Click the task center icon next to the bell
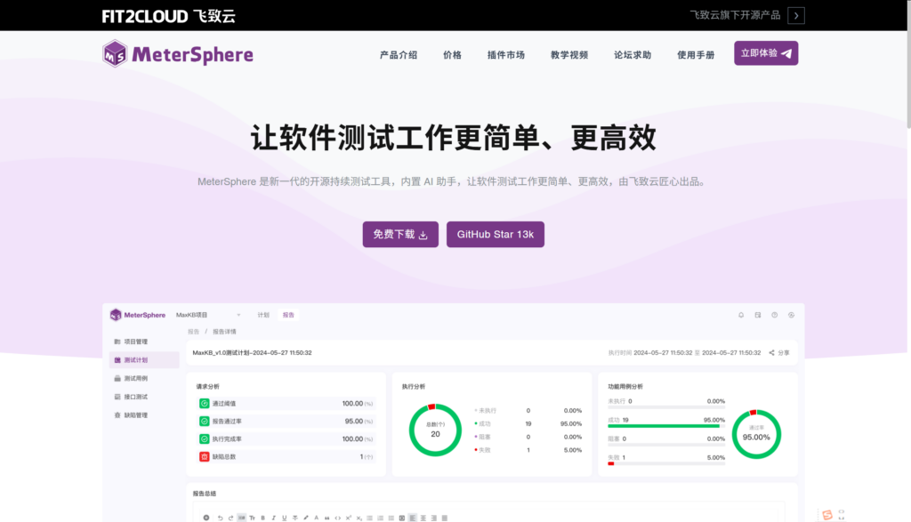 (758, 316)
